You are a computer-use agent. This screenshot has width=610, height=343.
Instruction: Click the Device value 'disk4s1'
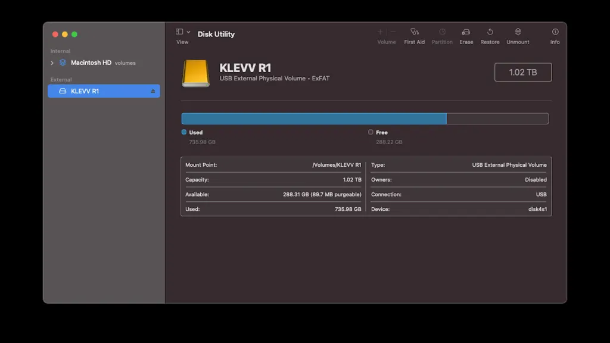(538, 209)
